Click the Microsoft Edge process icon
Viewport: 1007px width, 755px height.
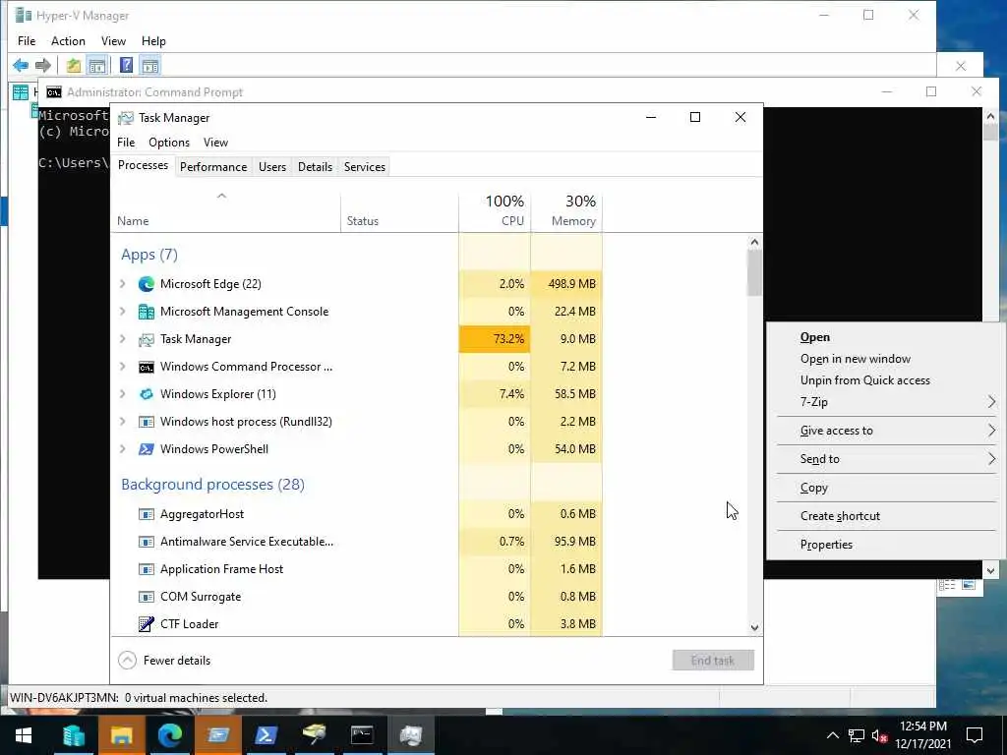[147, 284]
